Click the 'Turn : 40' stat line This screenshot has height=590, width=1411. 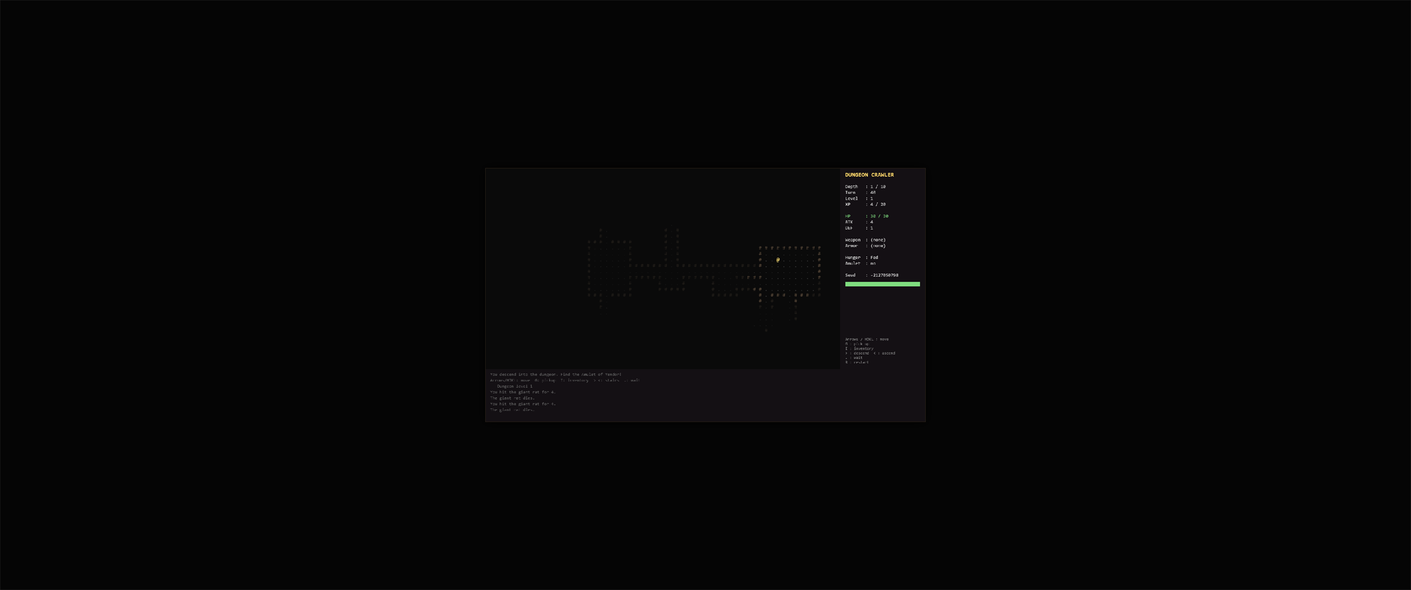click(860, 192)
